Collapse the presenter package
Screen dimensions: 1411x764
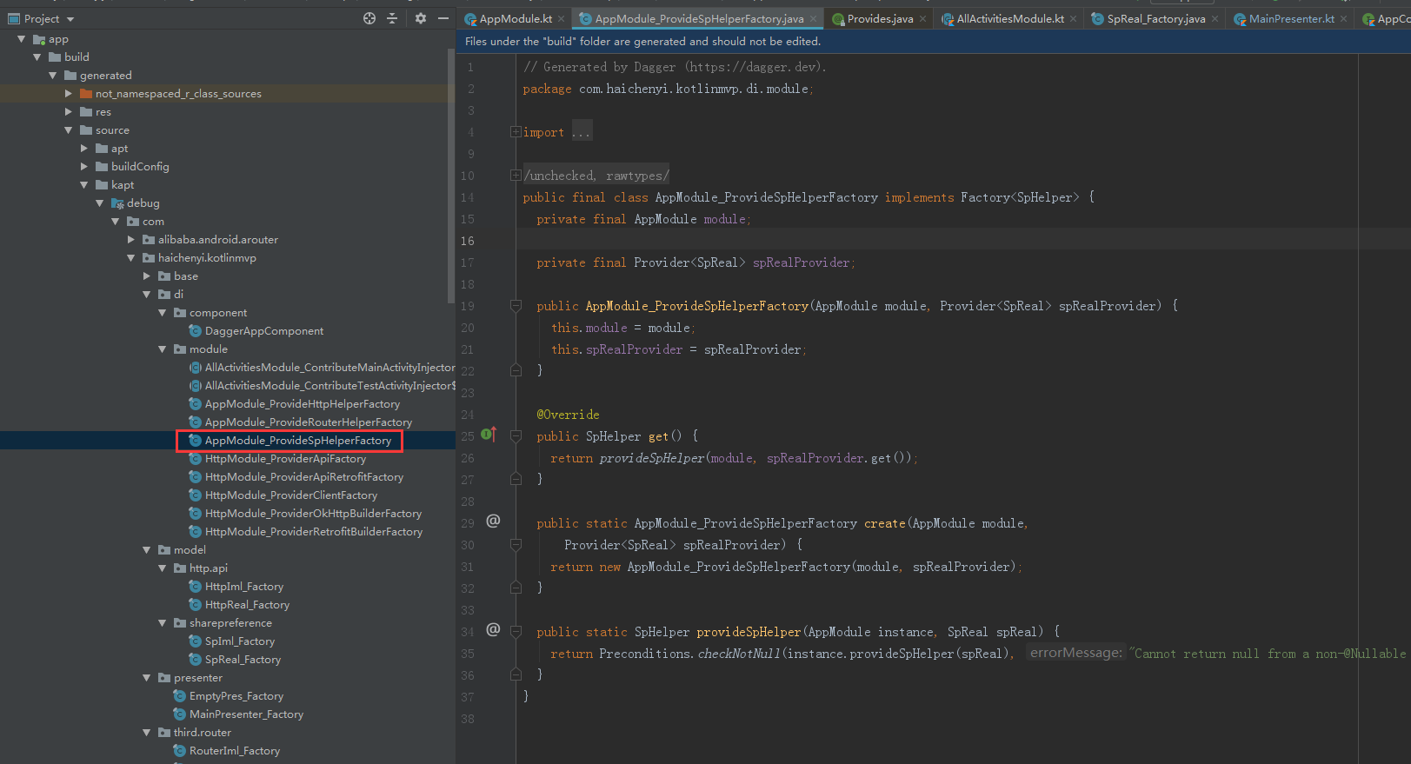coord(147,678)
